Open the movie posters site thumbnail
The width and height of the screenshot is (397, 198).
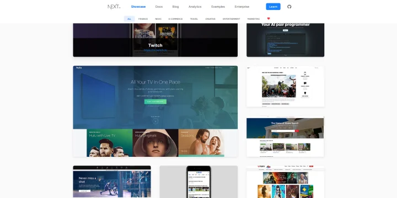pos(286,182)
